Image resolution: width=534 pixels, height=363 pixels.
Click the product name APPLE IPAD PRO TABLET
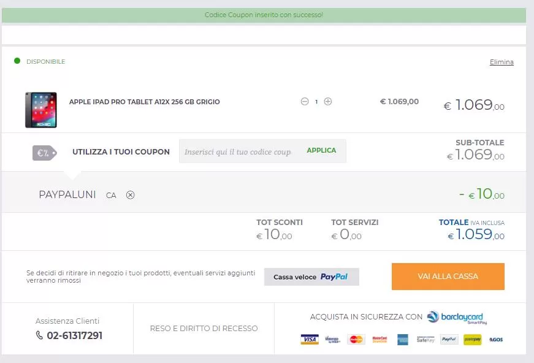[145, 102]
